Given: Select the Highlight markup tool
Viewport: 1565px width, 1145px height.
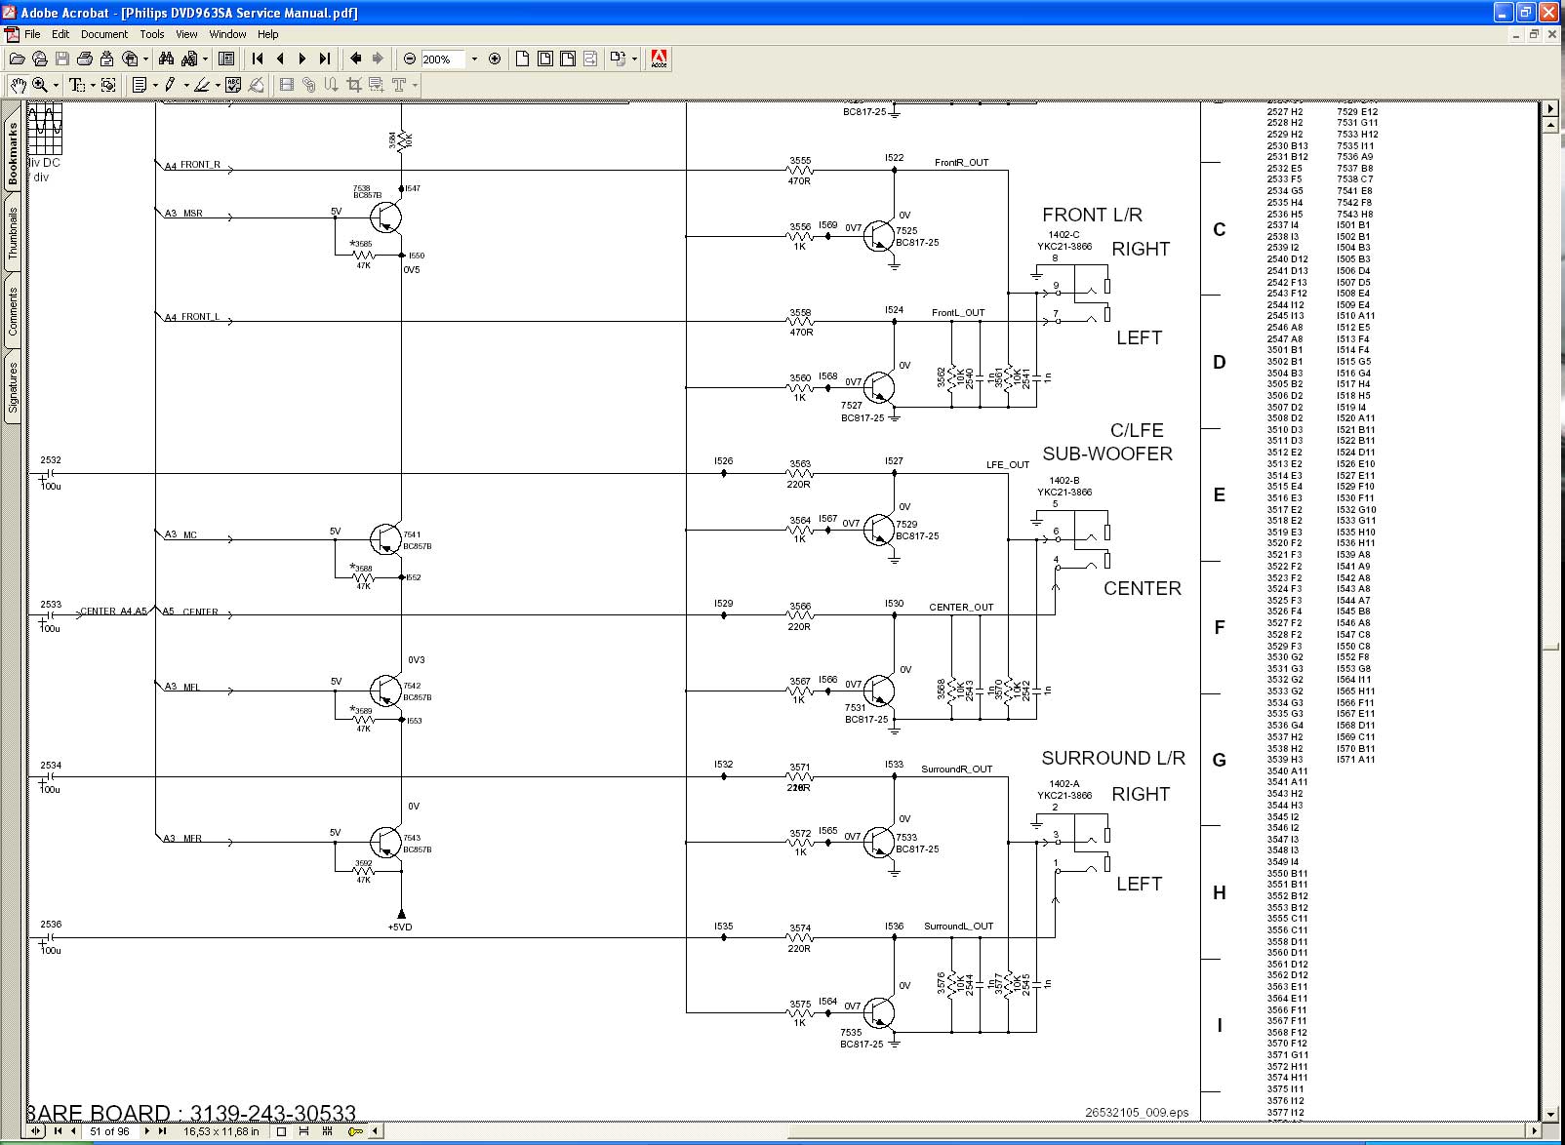Looking at the screenshot, I should pyautogui.click(x=201, y=85).
